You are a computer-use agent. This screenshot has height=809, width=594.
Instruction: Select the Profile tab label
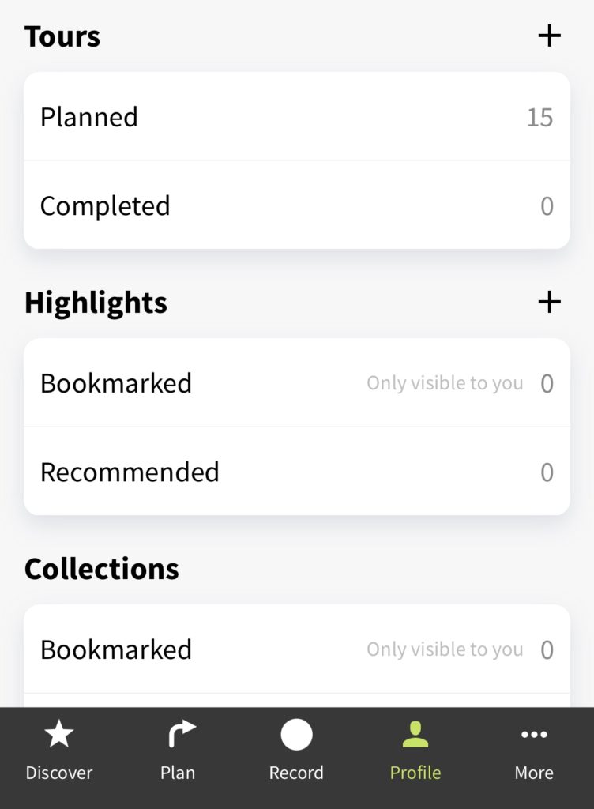click(x=415, y=773)
